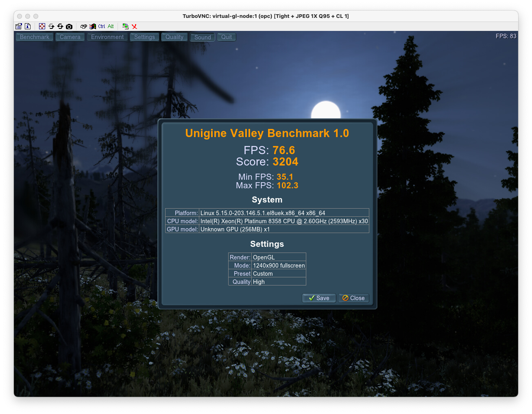Close the benchmark results dialog
This screenshot has height=414, width=532.
pos(353,298)
